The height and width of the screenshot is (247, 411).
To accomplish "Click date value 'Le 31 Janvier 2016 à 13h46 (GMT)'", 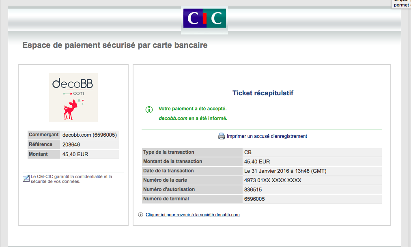I will point(312,171).
